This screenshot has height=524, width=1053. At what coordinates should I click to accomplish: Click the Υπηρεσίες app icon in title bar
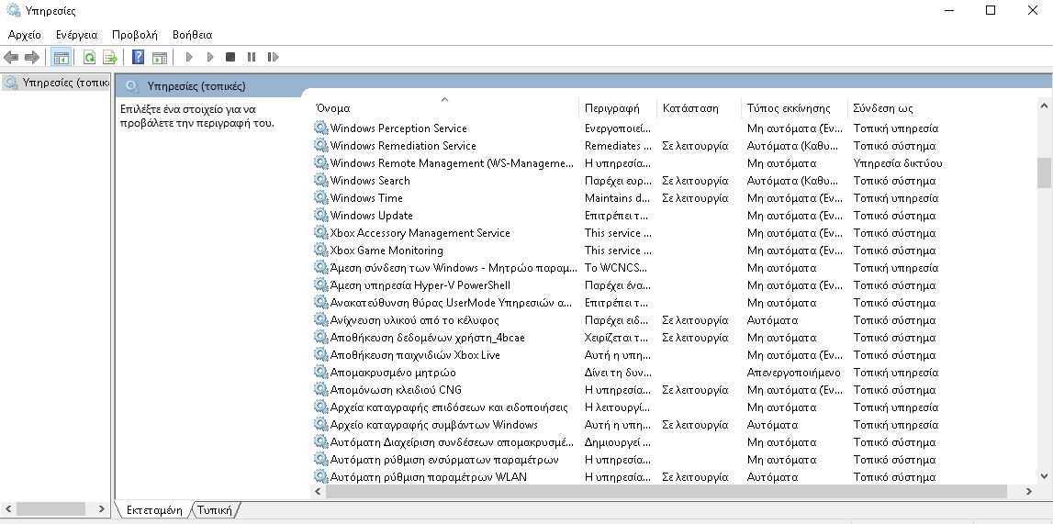point(13,11)
